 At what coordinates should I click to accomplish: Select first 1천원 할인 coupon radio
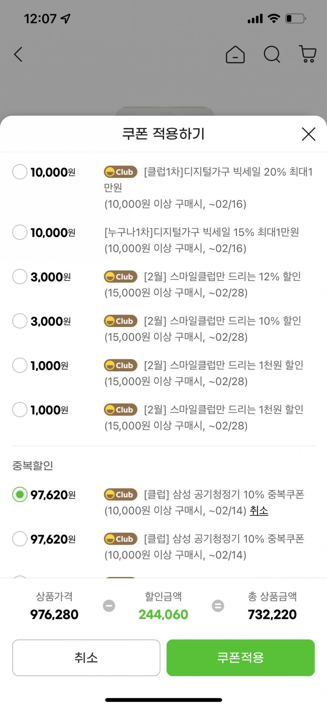point(20,365)
